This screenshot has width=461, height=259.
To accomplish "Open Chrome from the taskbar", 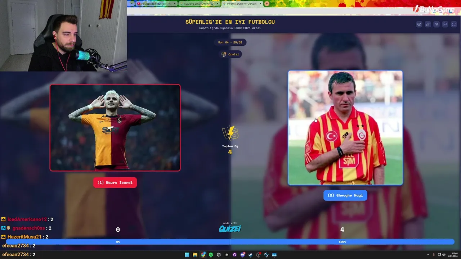I will pyautogui.click(x=203, y=255).
